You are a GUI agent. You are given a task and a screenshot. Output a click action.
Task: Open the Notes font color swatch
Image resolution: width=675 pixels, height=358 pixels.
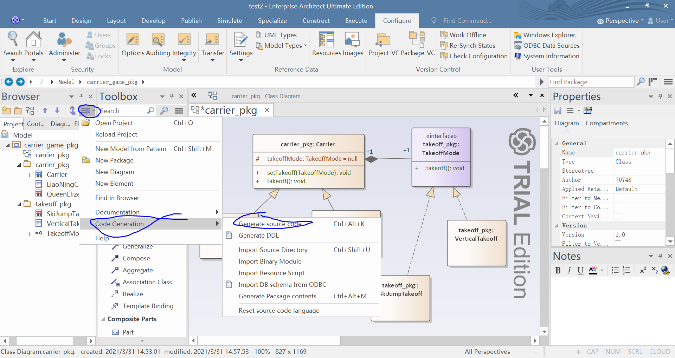click(593, 270)
